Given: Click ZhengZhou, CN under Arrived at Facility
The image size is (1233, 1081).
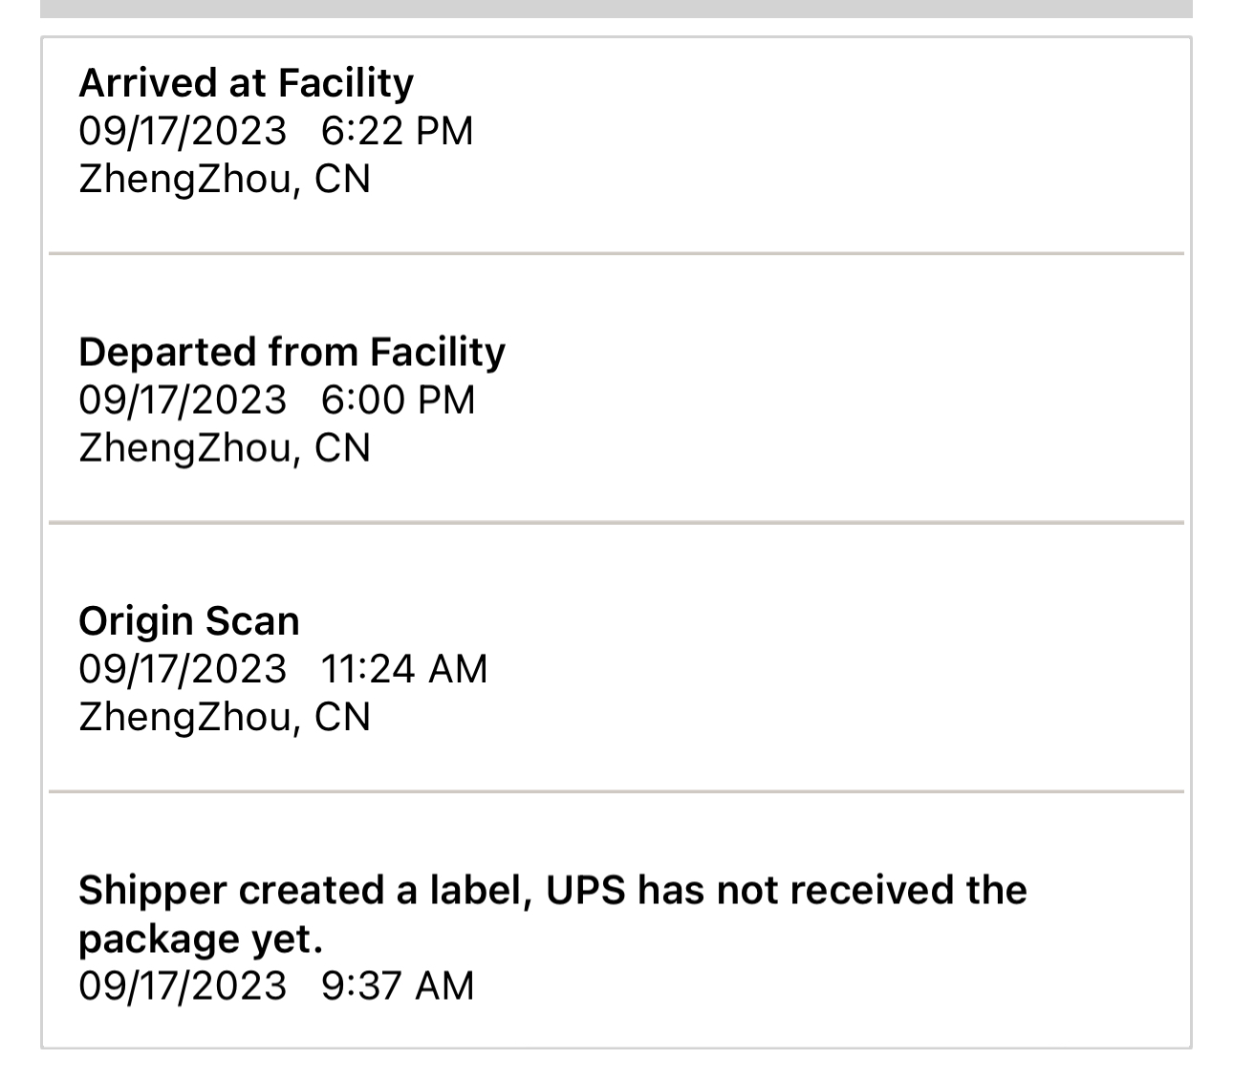Looking at the screenshot, I should click(224, 179).
